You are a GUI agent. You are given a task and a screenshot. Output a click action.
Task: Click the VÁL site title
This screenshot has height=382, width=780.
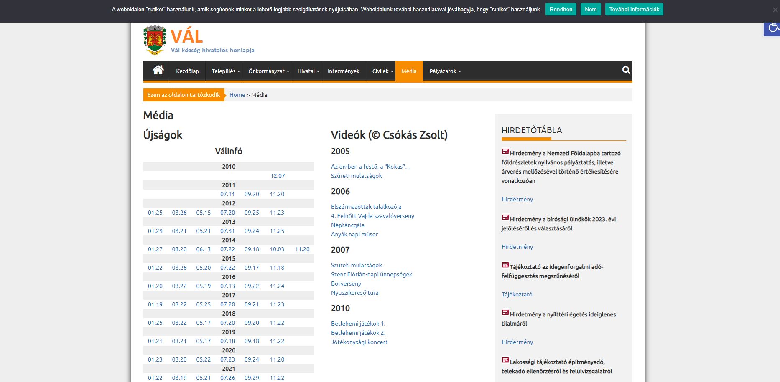(187, 37)
